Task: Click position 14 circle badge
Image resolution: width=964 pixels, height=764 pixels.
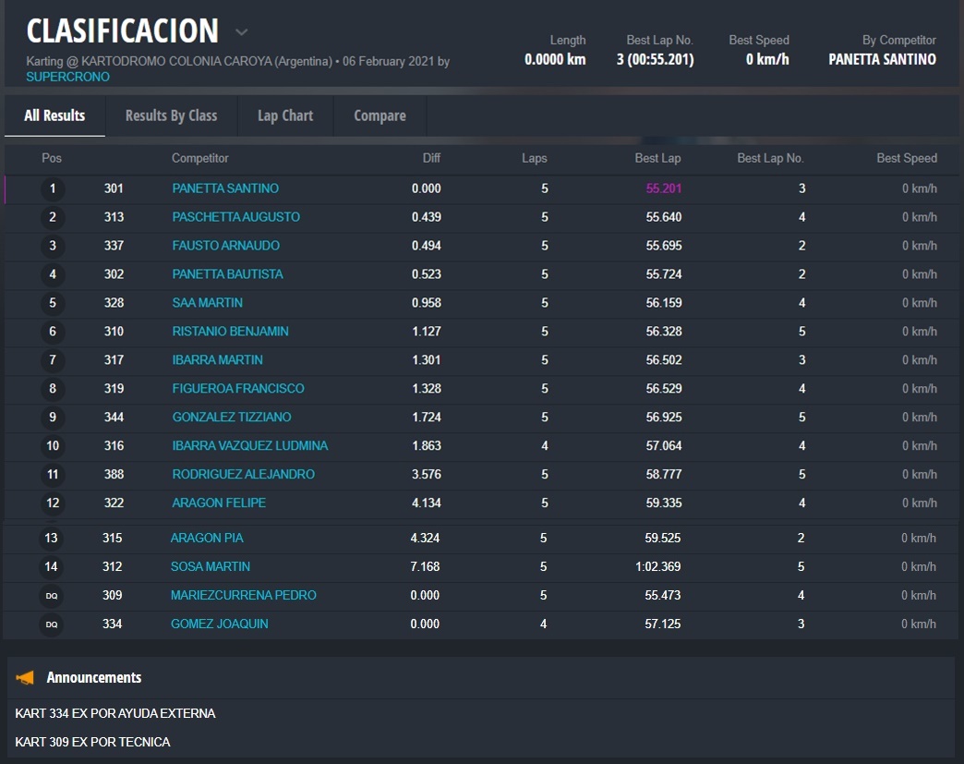Action: pyautogui.click(x=51, y=567)
